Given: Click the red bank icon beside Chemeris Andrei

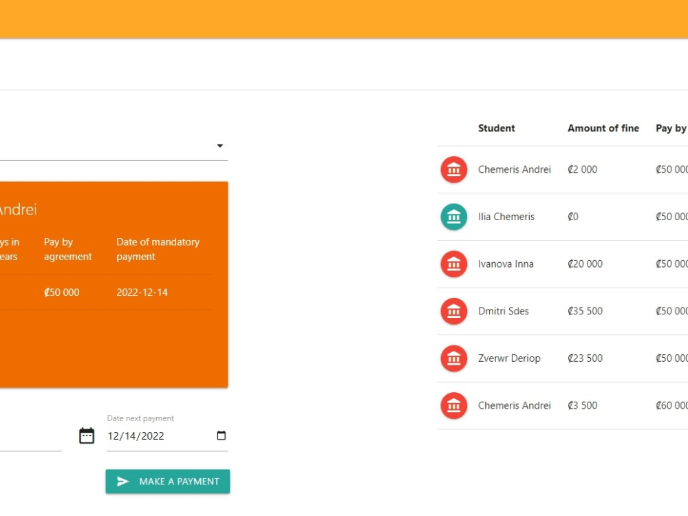Looking at the screenshot, I should (453, 169).
